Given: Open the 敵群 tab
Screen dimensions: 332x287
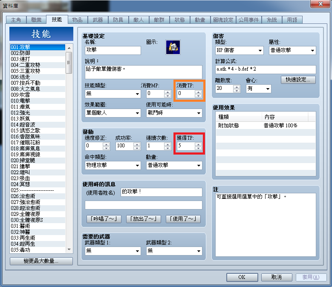Looking at the screenshot, I should click(159, 20).
